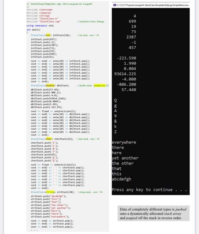Click 'dblStack.push(-223.59);' in the code
This screenshot has width=199, height=234.
[47, 107]
